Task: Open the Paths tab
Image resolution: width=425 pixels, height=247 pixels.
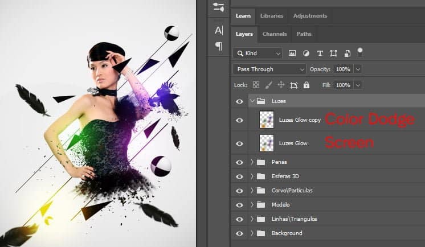Action: (x=304, y=34)
